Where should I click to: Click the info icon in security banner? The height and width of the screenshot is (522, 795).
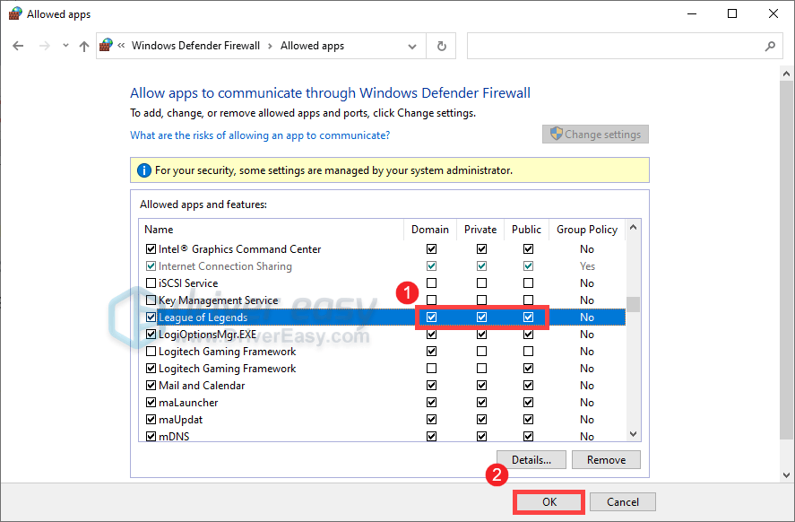coord(144,170)
